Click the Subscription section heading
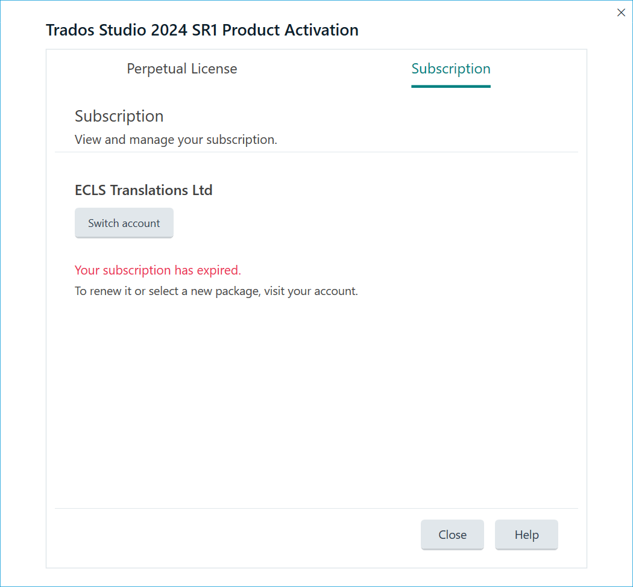 click(x=119, y=116)
